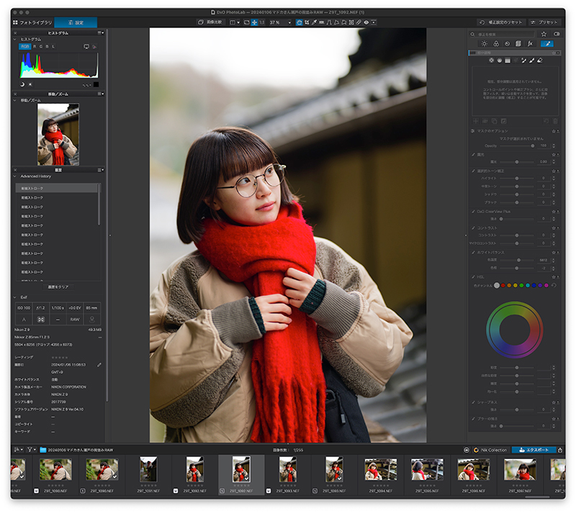Open the Light corrections palette sun icon

point(484,44)
